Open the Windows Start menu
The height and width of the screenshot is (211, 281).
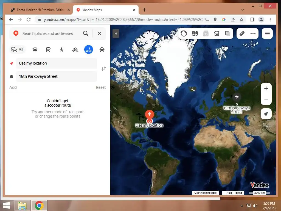[x=7, y=206]
